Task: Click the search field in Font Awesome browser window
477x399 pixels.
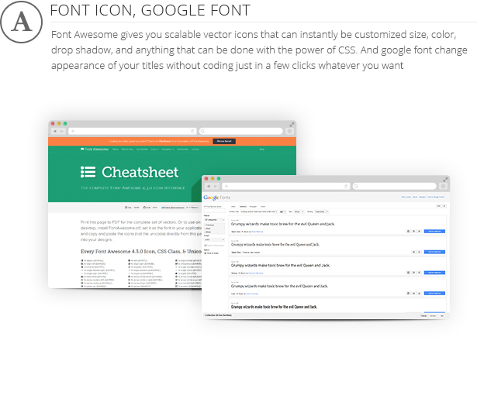Action: click(241, 131)
